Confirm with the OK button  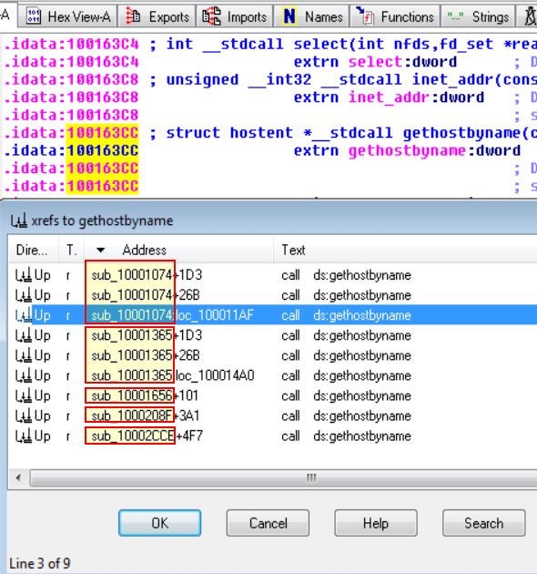(160, 523)
